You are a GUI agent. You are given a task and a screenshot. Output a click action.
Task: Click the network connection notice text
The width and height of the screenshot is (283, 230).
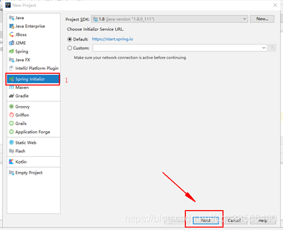(x=130, y=58)
